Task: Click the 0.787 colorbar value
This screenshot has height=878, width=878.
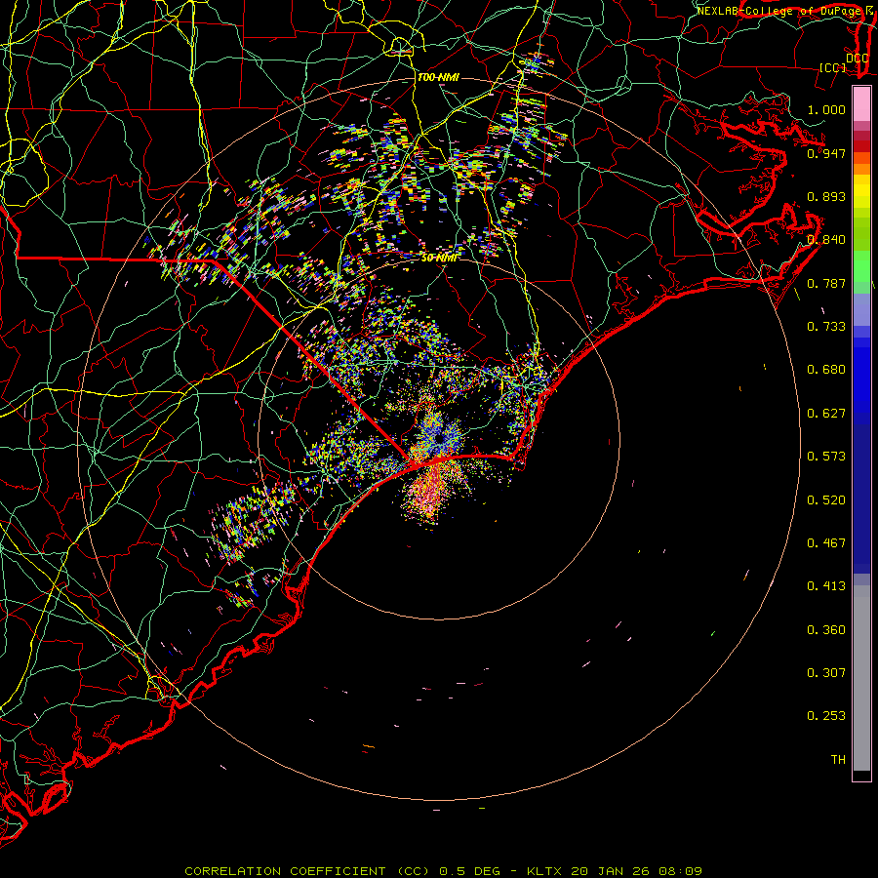Action: pos(826,283)
